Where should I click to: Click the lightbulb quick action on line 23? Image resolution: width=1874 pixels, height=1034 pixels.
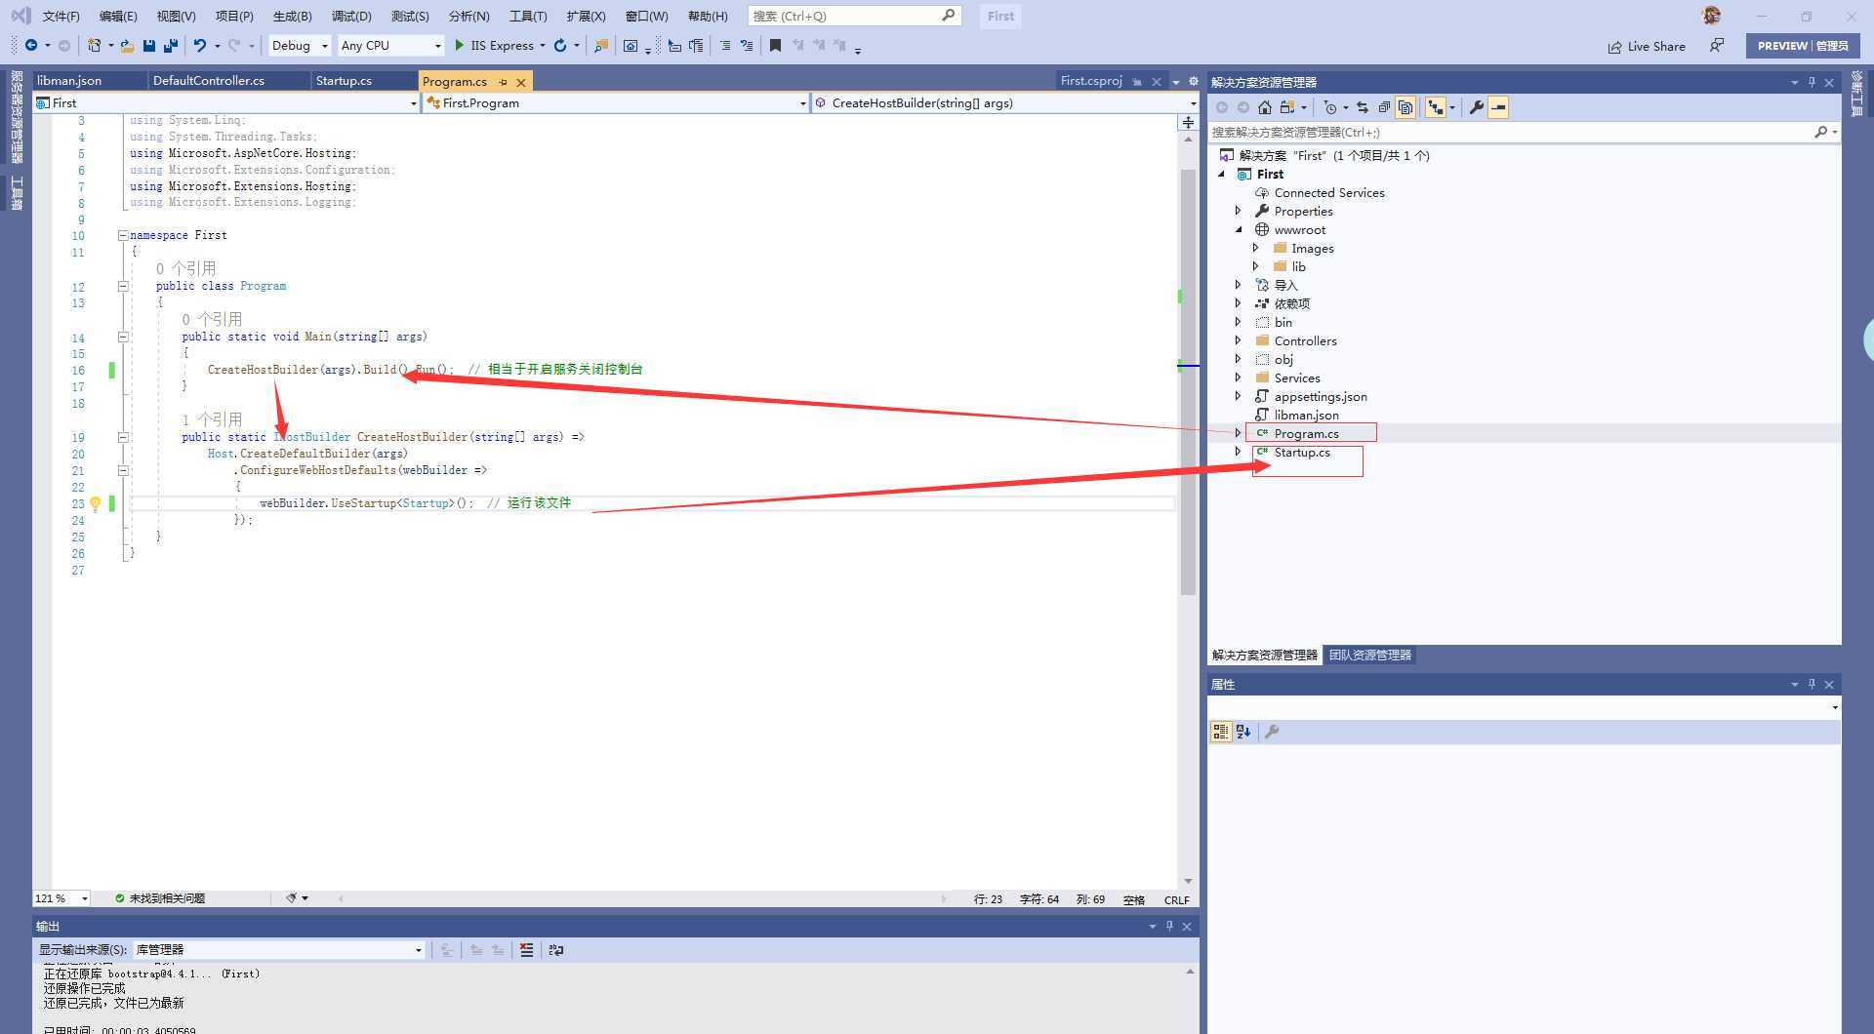tap(96, 504)
